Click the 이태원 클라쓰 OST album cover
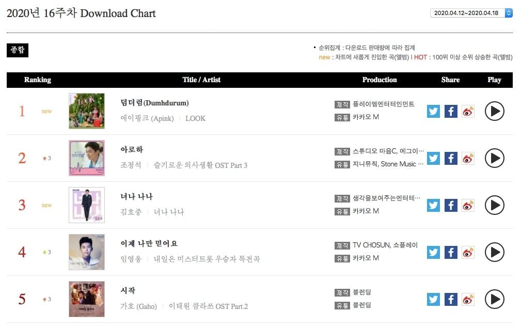Screen dimensions: 521x326 pyautogui.click(x=87, y=299)
